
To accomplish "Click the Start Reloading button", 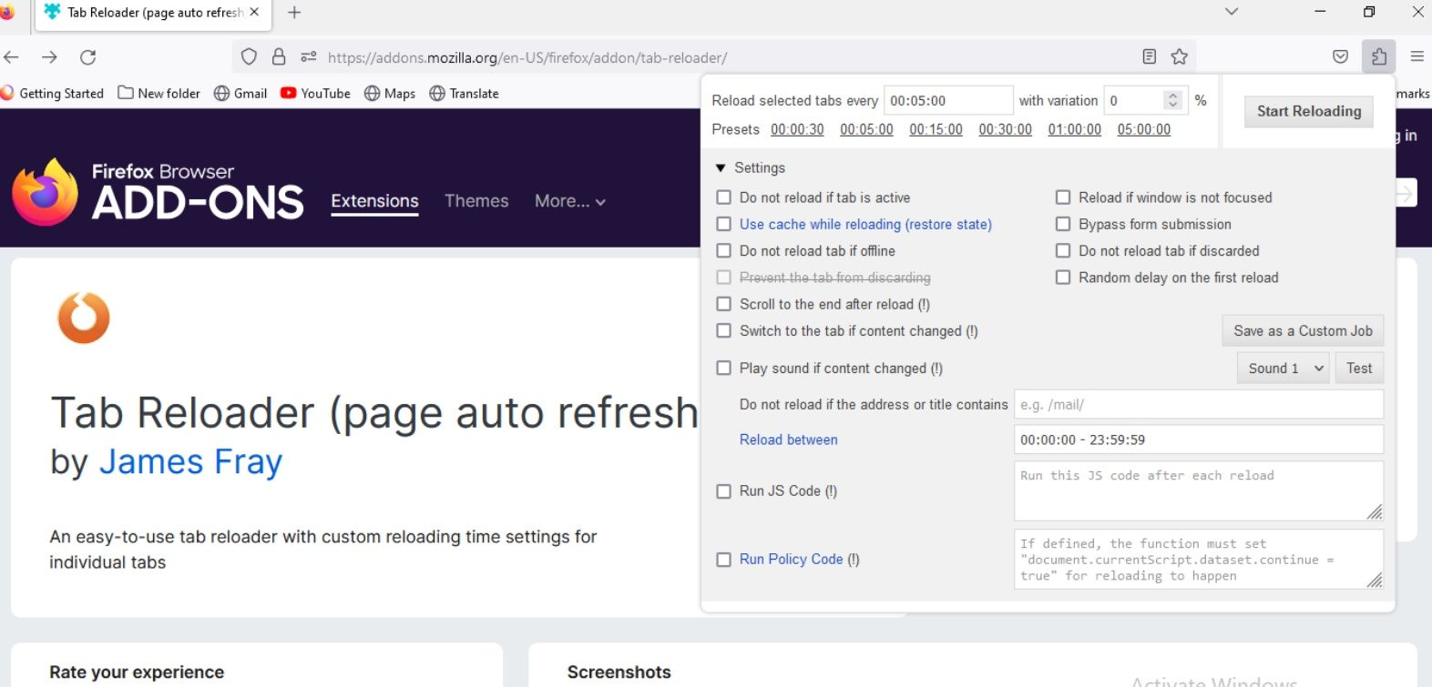I will [x=1309, y=111].
